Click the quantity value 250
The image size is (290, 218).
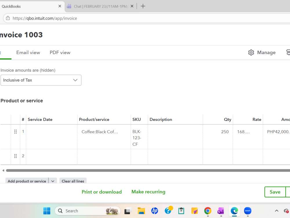pyautogui.click(x=225, y=132)
